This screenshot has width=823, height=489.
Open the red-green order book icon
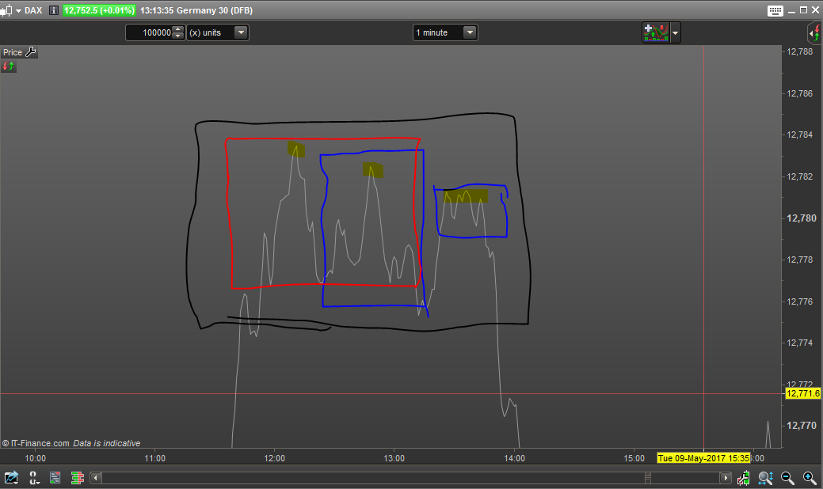click(x=78, y=477)
